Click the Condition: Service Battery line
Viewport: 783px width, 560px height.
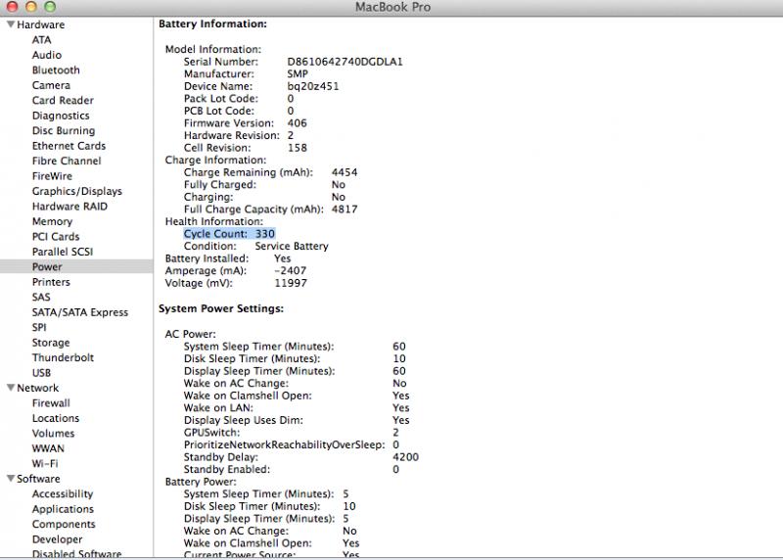pyautogui.click(x=255, y=246)
